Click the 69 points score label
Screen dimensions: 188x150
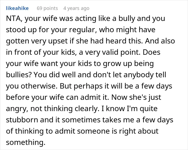(47, 8)
